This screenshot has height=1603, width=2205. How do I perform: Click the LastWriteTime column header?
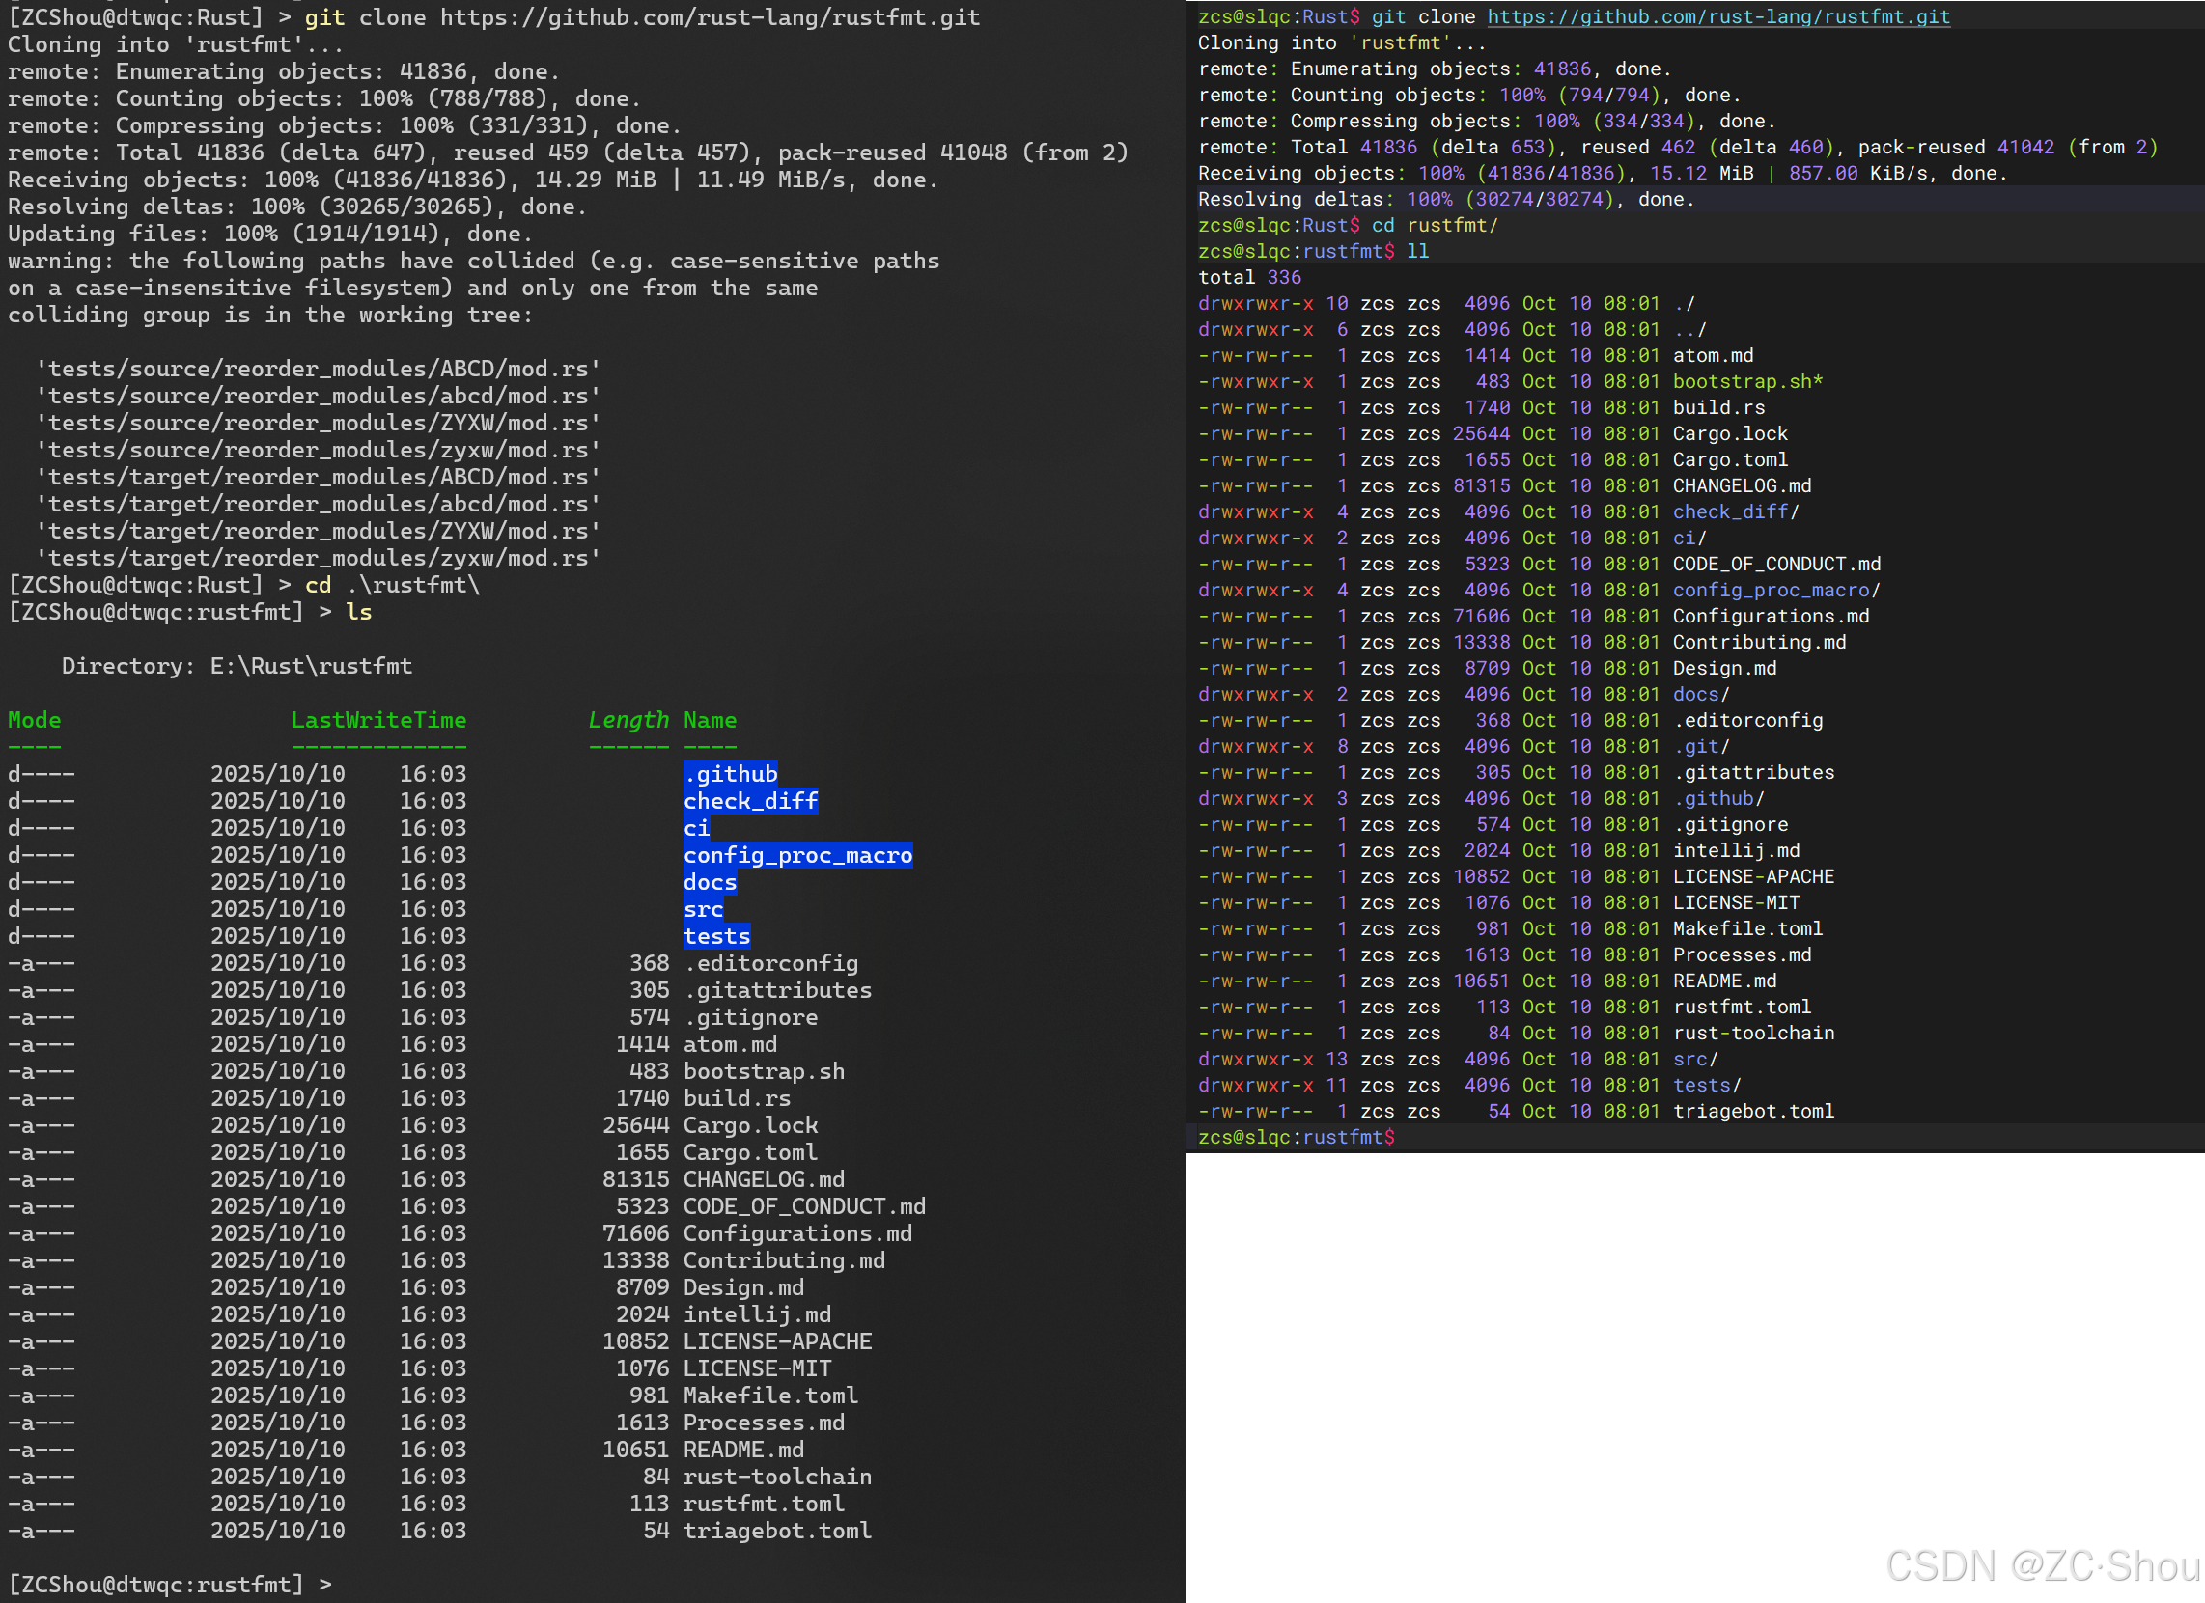(x=378, y=720)
